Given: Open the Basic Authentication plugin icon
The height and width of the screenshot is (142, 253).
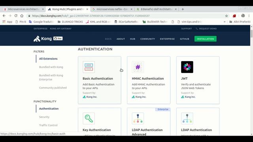Looking at the screenshot, I should point(89,67).
